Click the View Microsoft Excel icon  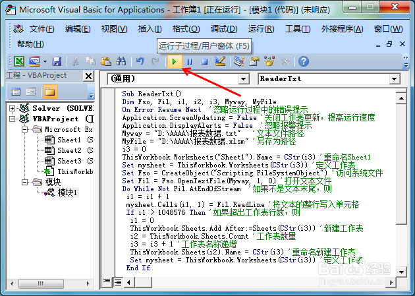point(19,62)
